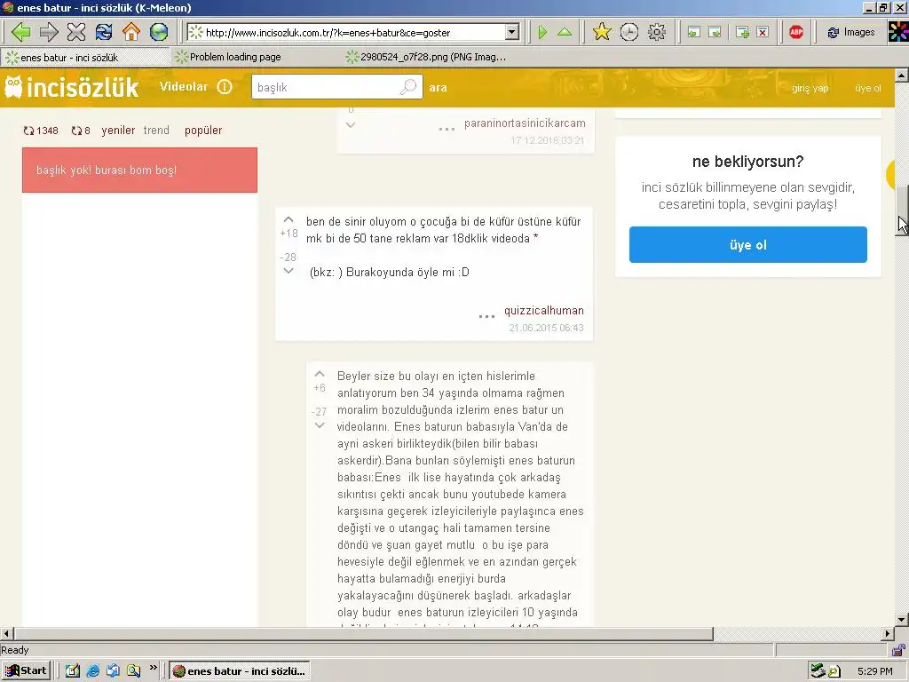Open the URL bar dropdown arrow
This screenshot has width=909, height=682.
pos(512,32)
